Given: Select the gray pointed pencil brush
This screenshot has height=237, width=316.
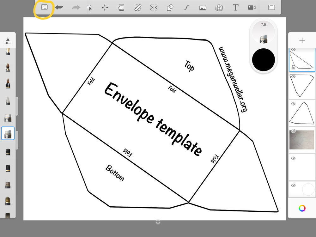Looking at the screenshot, I should tap(8, 101).
